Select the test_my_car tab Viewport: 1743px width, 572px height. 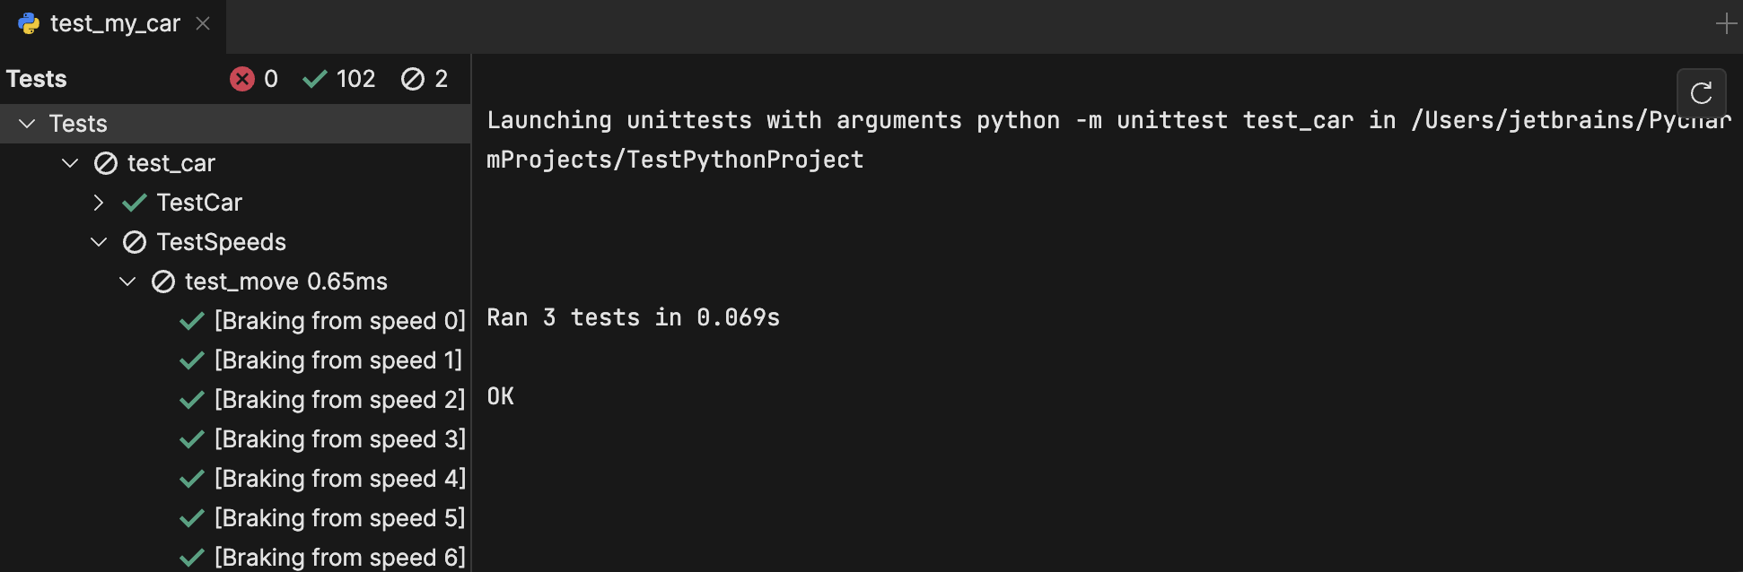click(115, 23)
